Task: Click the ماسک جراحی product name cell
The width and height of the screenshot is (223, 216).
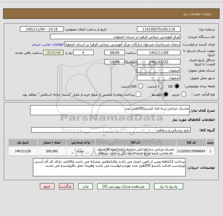Action: click(136, 151)
